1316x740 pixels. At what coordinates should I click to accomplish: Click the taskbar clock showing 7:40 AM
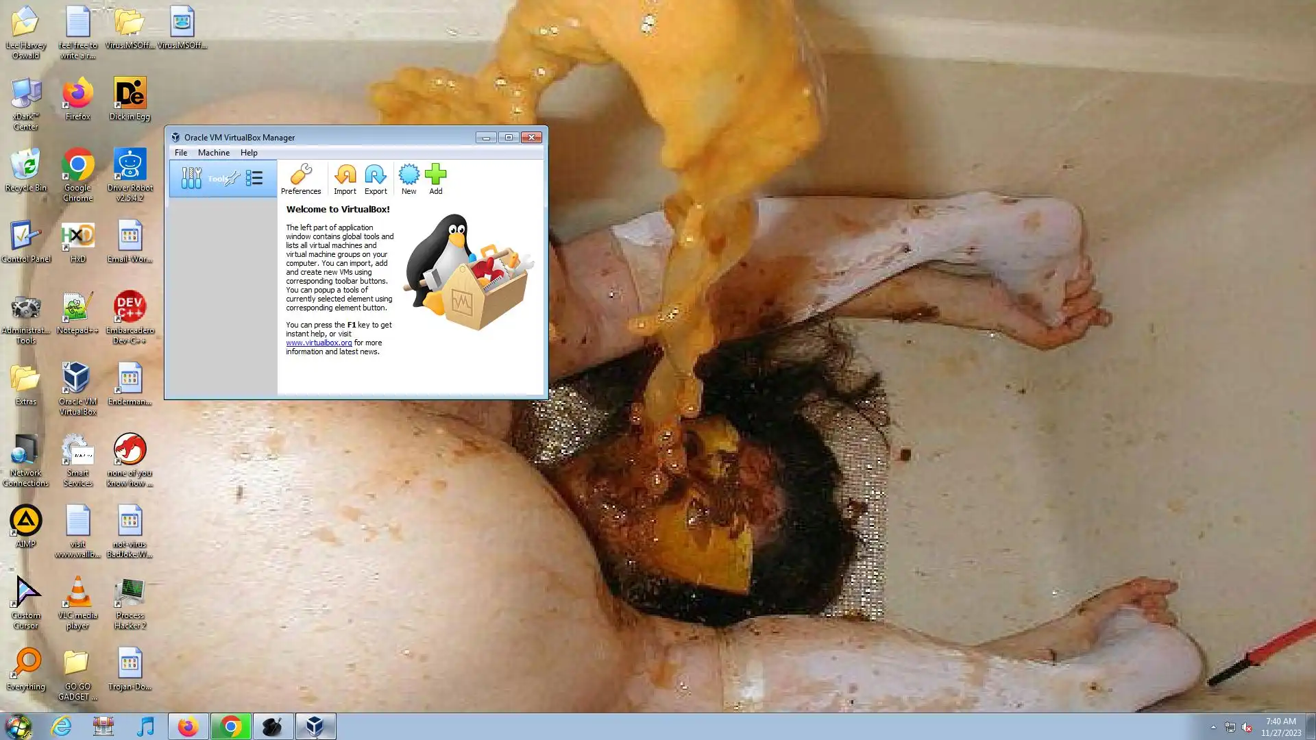tap(1280, 726)
